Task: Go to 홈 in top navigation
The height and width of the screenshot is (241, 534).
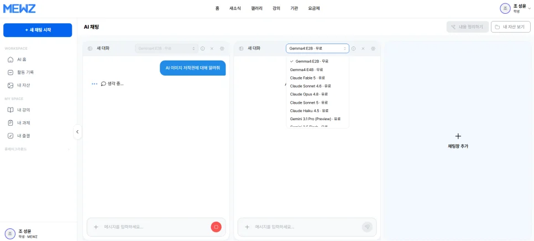Action: [x=217, y=8]
